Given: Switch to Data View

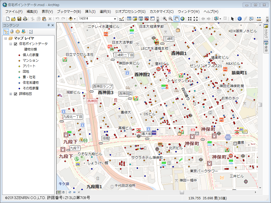Looking at the screenshot, I should click(59, 192).
